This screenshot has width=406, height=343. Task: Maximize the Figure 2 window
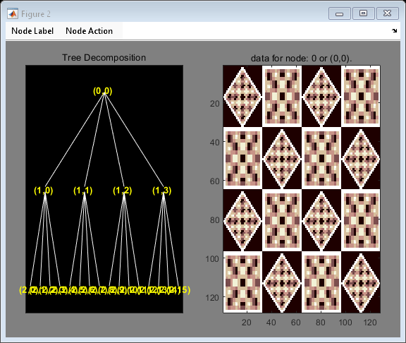(363, 13)
